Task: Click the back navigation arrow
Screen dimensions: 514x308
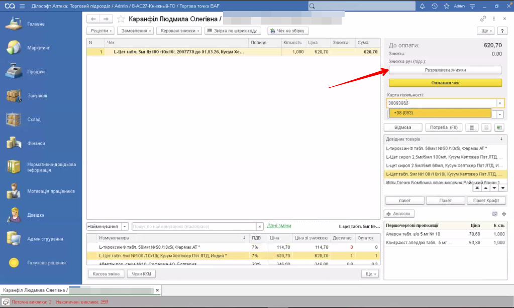Action: (93, 19)
